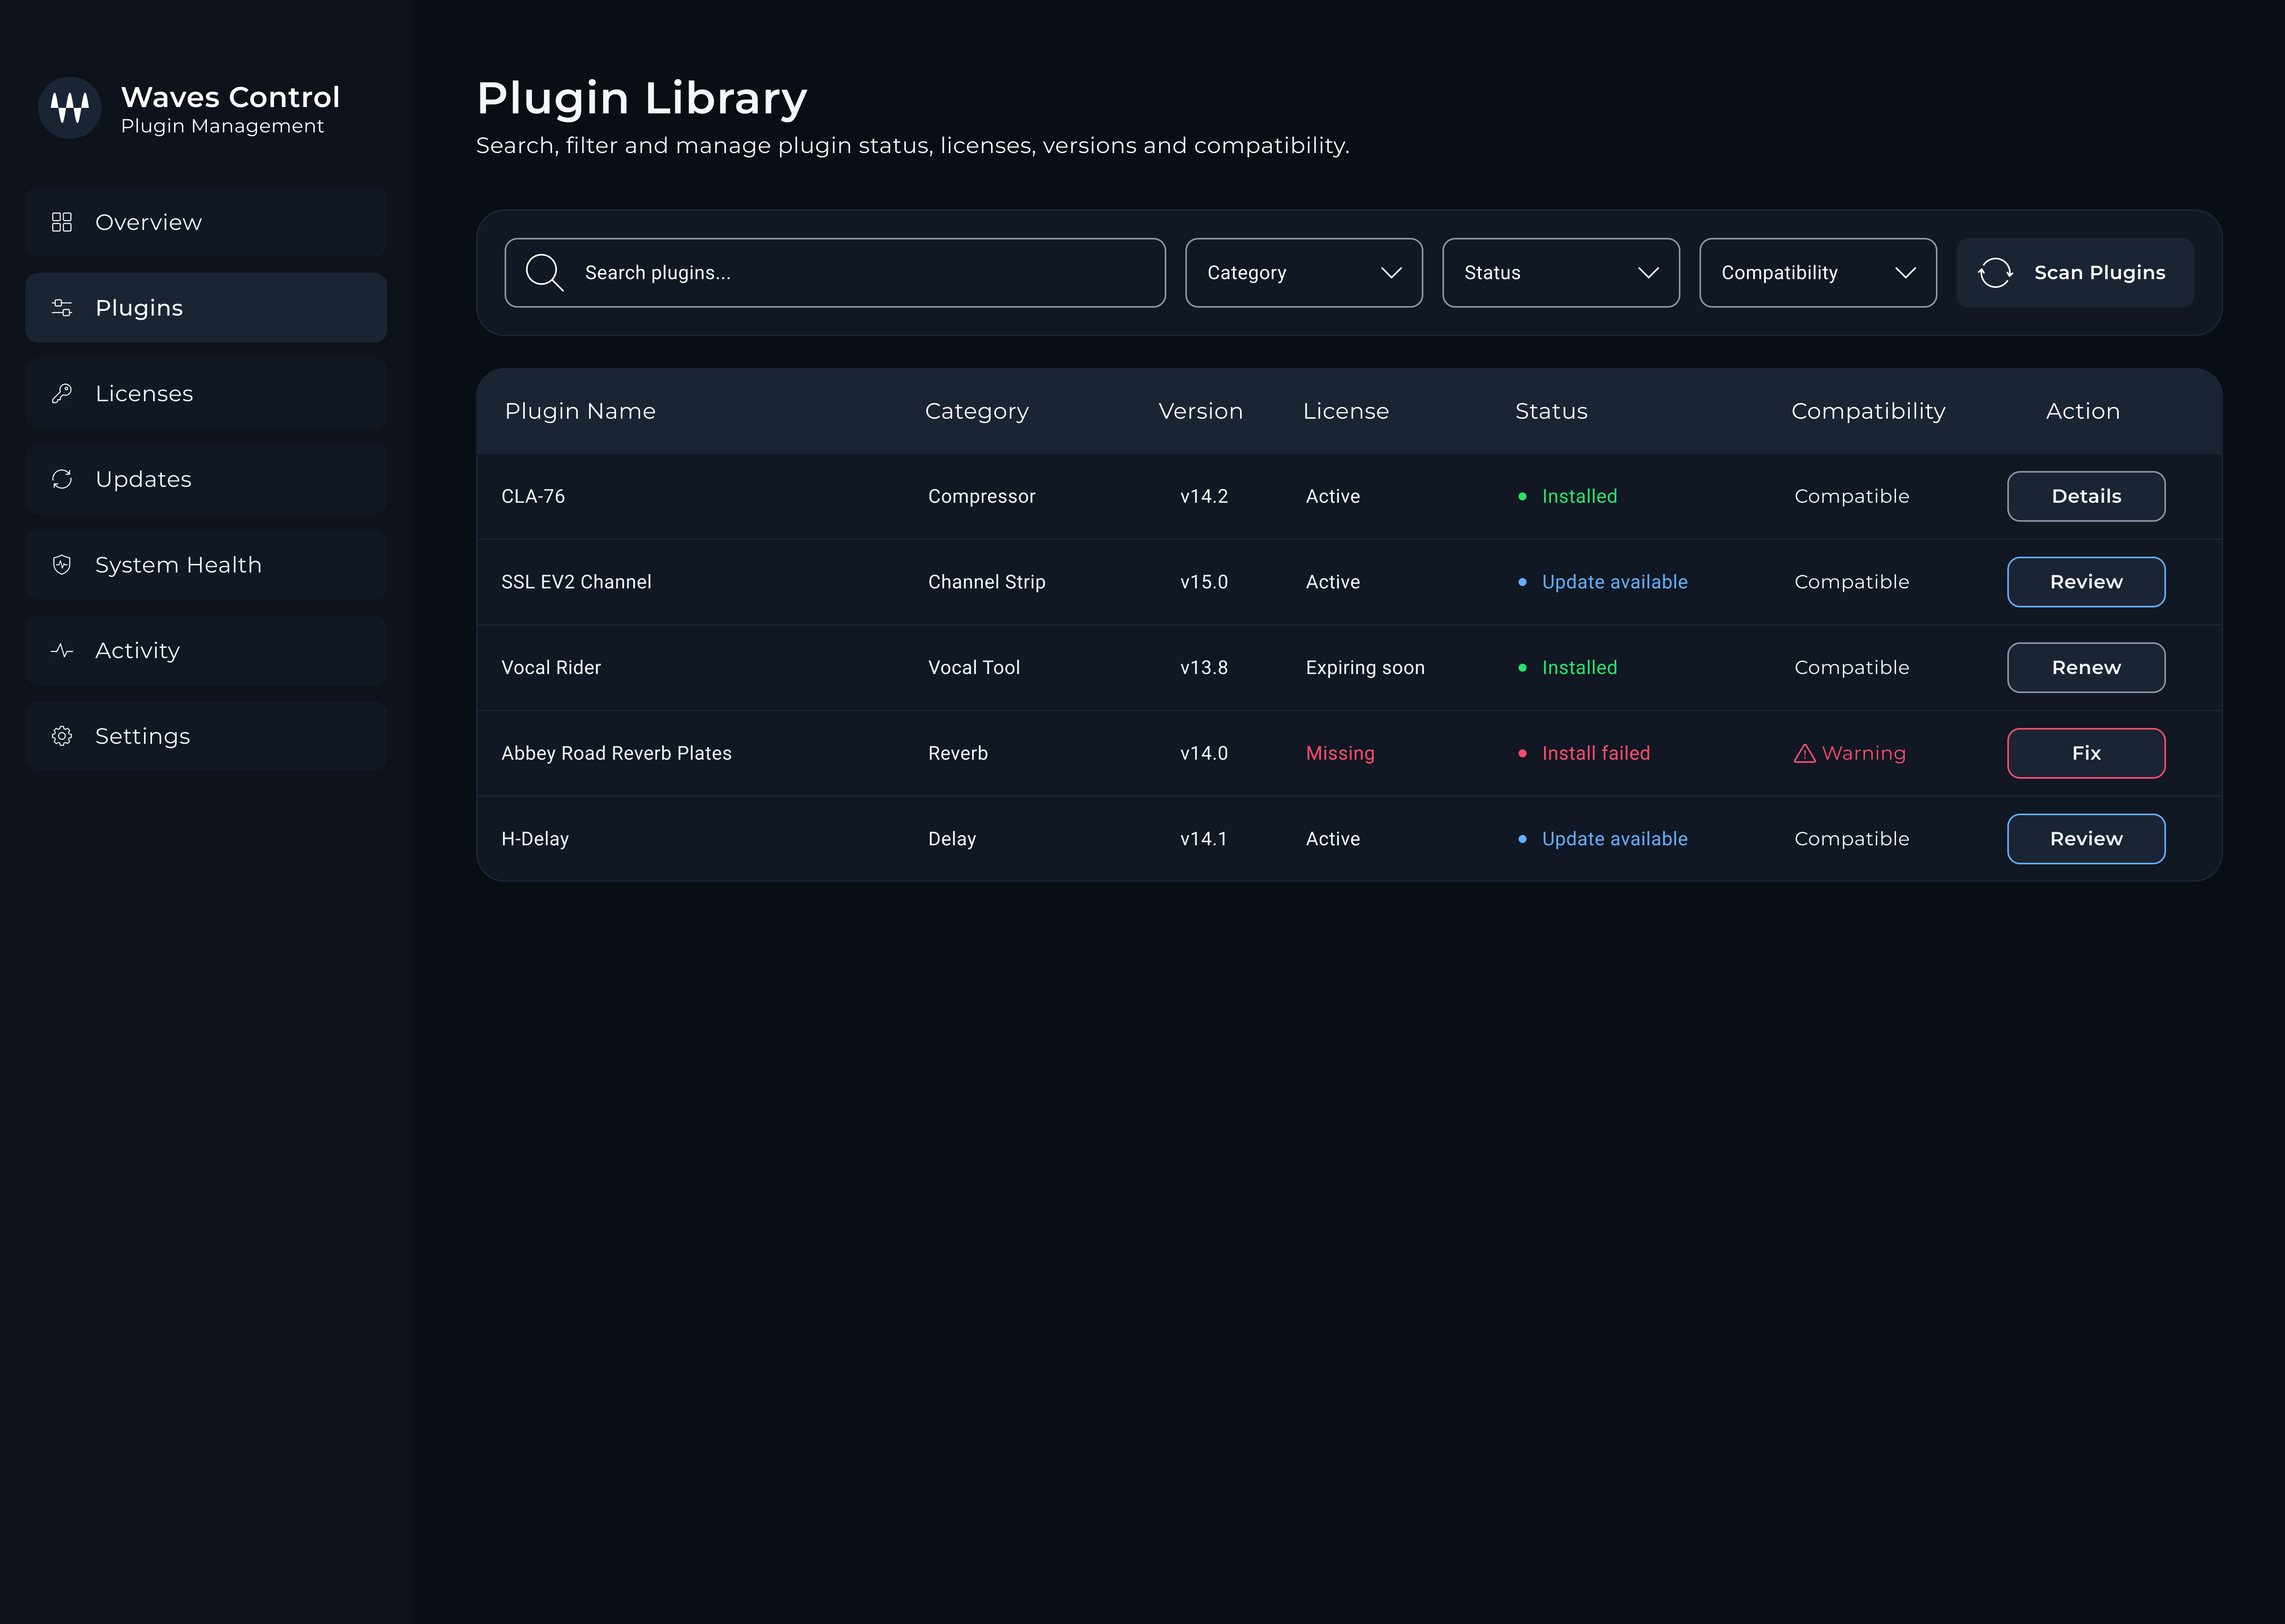
Task: Click the Overview grid icon
Action: [x=62, y=222]
